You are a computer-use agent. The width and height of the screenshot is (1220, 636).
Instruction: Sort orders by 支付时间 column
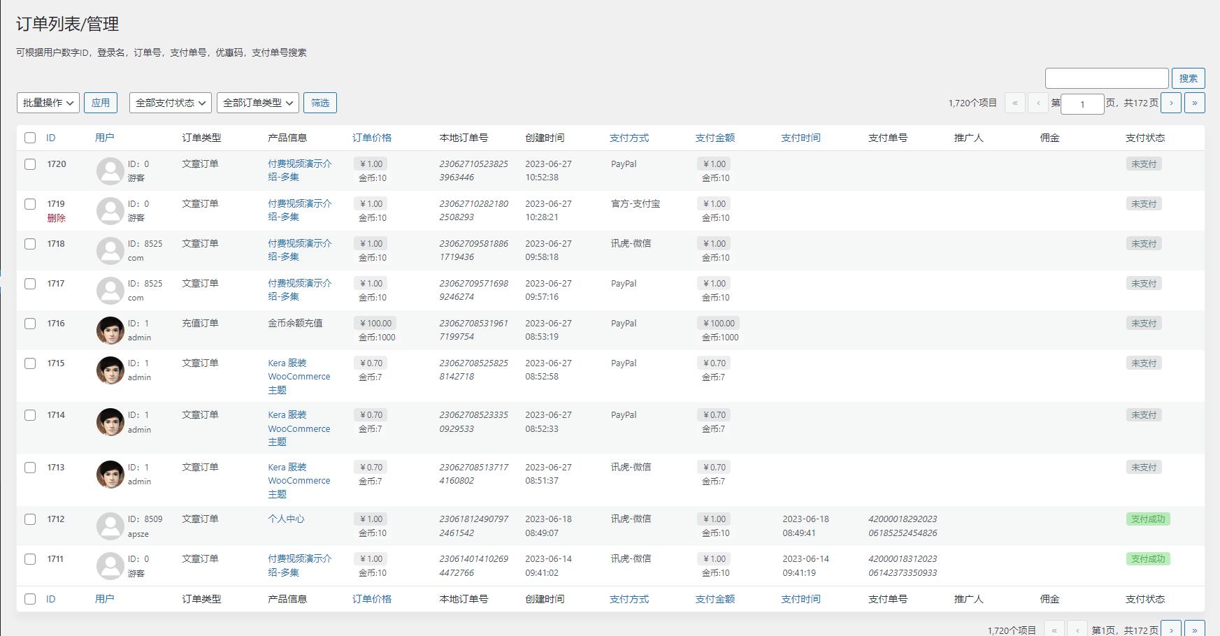(801, 138)
